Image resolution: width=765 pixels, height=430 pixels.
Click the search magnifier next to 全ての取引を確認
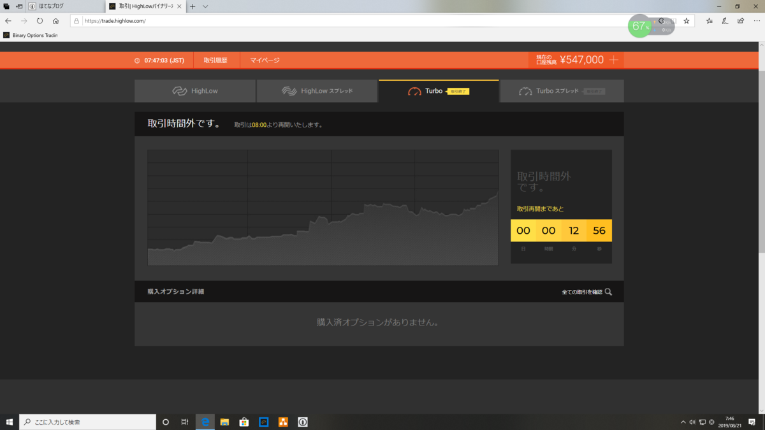tap(608, 292)
